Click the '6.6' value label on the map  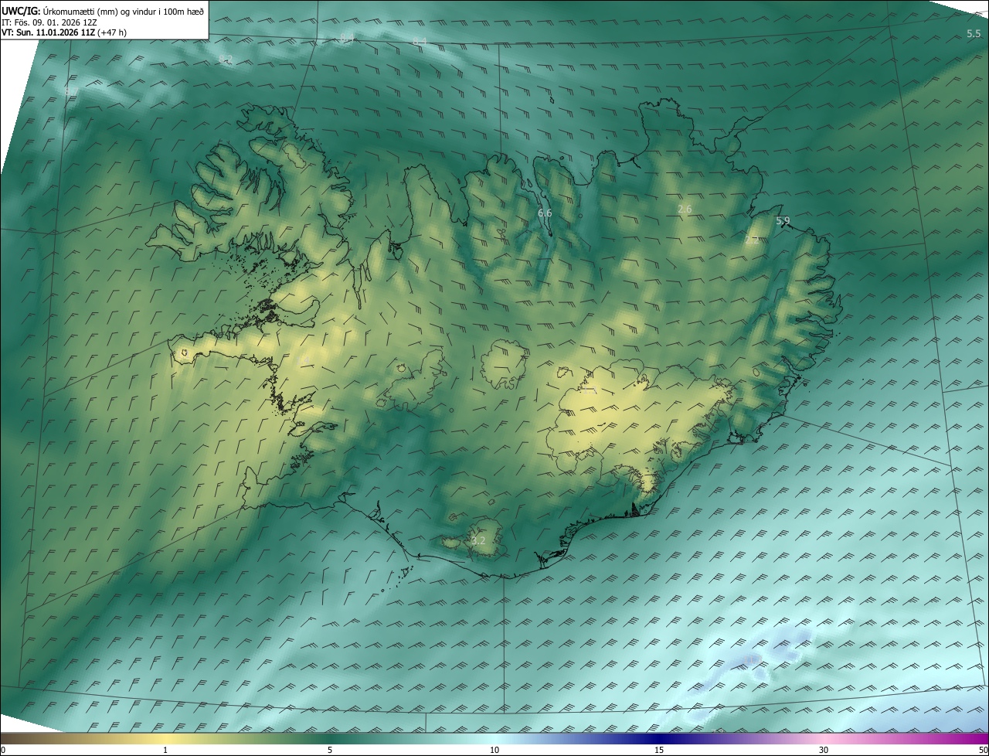[x=545, y=213]
